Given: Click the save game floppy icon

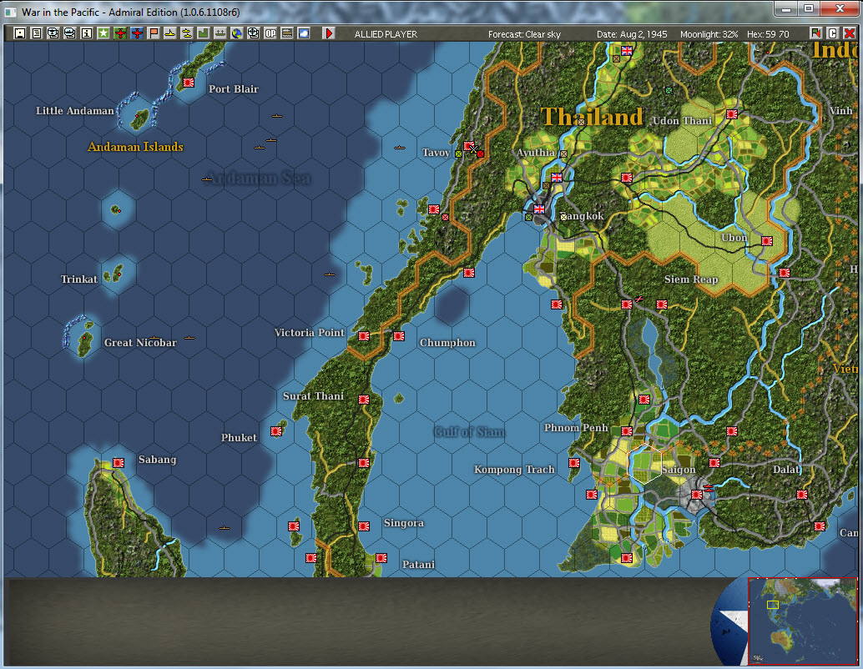Looking at the screenshot, I should [x=20, y=33].
